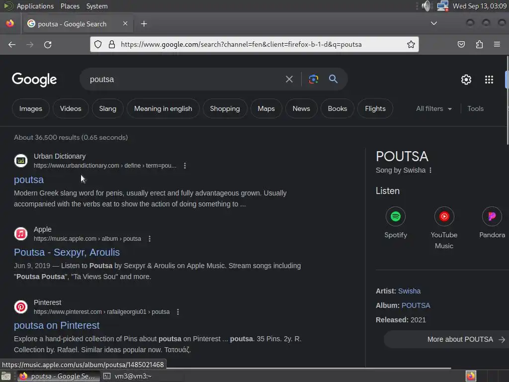Switch to Flights results
The height and width of the screenshot is (382, 509).
[x=375, y=108]
